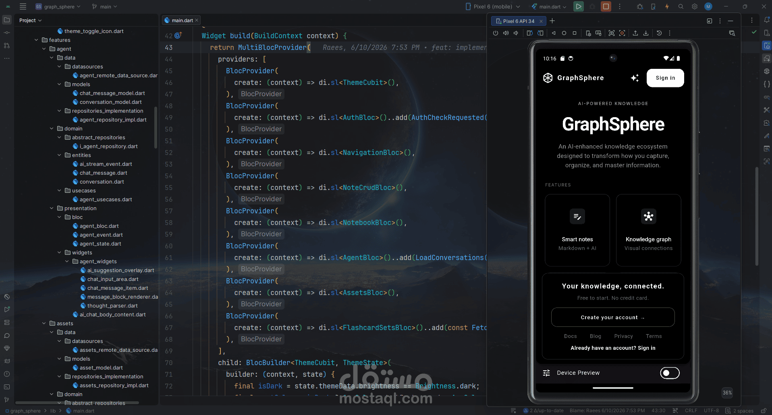Image resolution: width=772 pixels, height=415 pixels.
Task: Toggle theme sparkle icon in GraphSphere app
Action: [x=635, y=78]
